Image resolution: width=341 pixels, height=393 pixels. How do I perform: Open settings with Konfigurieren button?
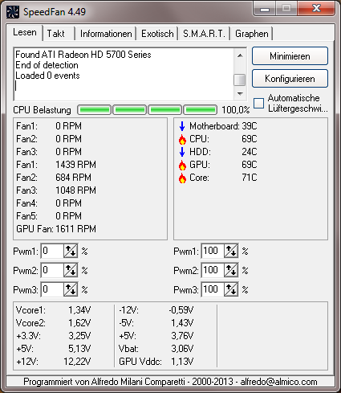coord(290,79)
